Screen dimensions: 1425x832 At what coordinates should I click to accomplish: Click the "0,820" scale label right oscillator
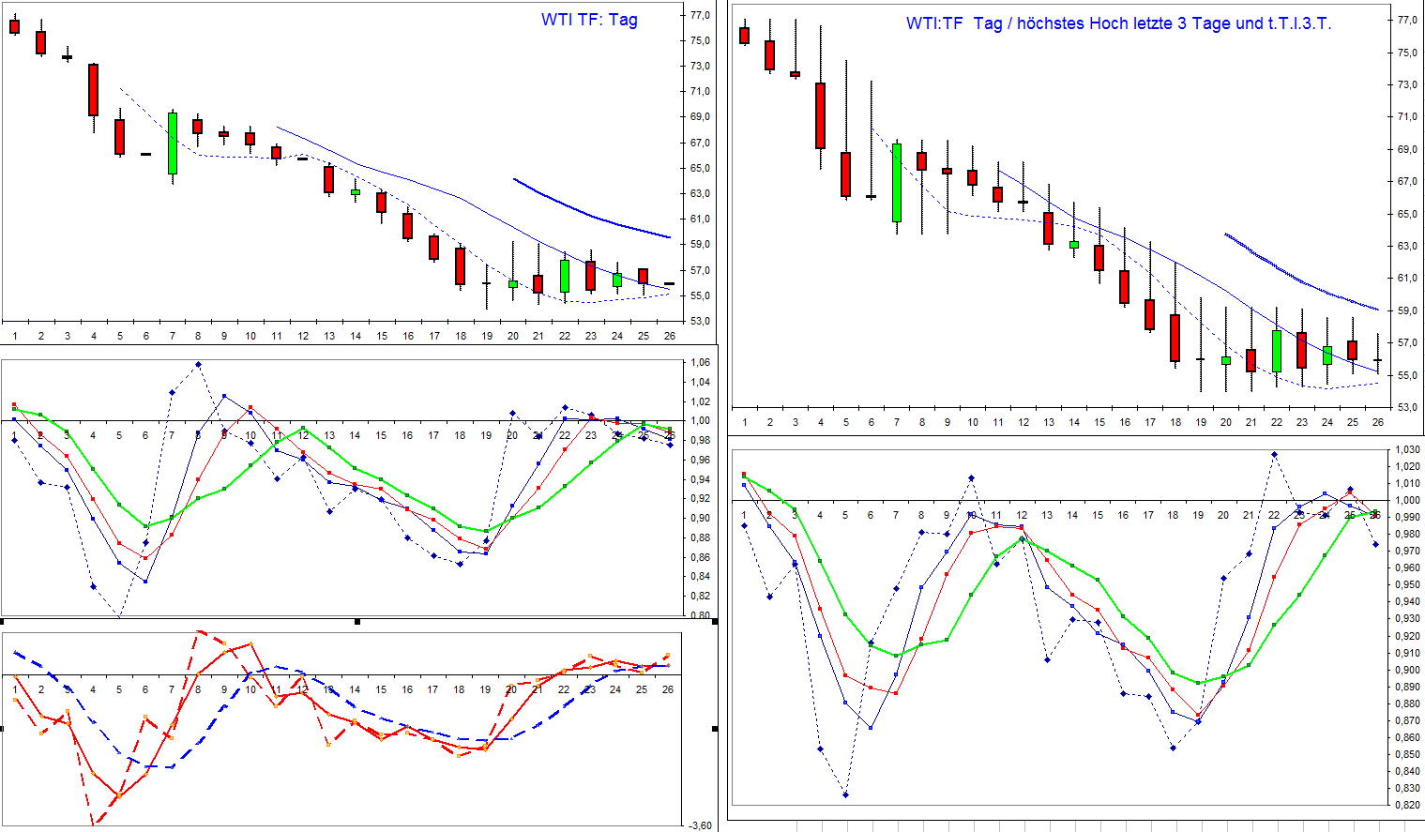pyautogui.click(x=1407, y=805)
